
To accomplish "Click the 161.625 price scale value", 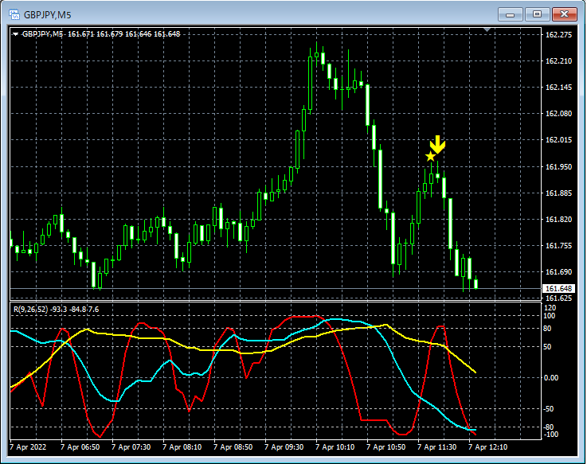I will tap(558, 298).
